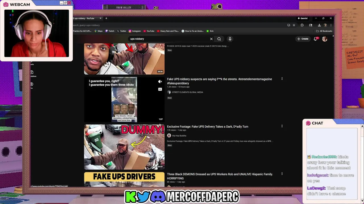Click the Gemini button in Chrome title bar

click(x=302, y=18)
